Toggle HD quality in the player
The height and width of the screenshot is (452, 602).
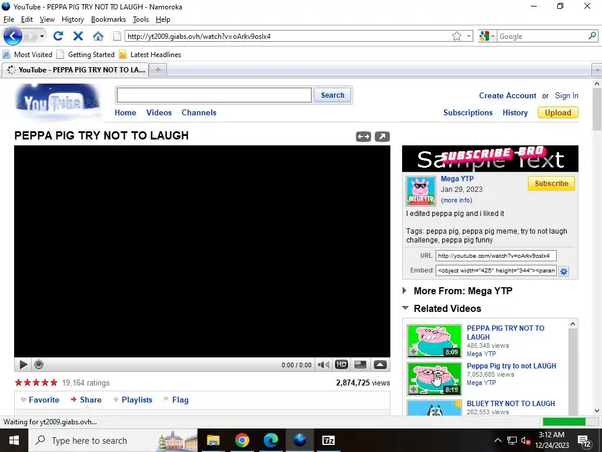click(342, 364)
